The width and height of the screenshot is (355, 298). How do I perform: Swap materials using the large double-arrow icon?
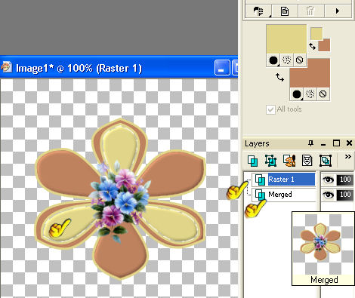click(x=279, y=77)
